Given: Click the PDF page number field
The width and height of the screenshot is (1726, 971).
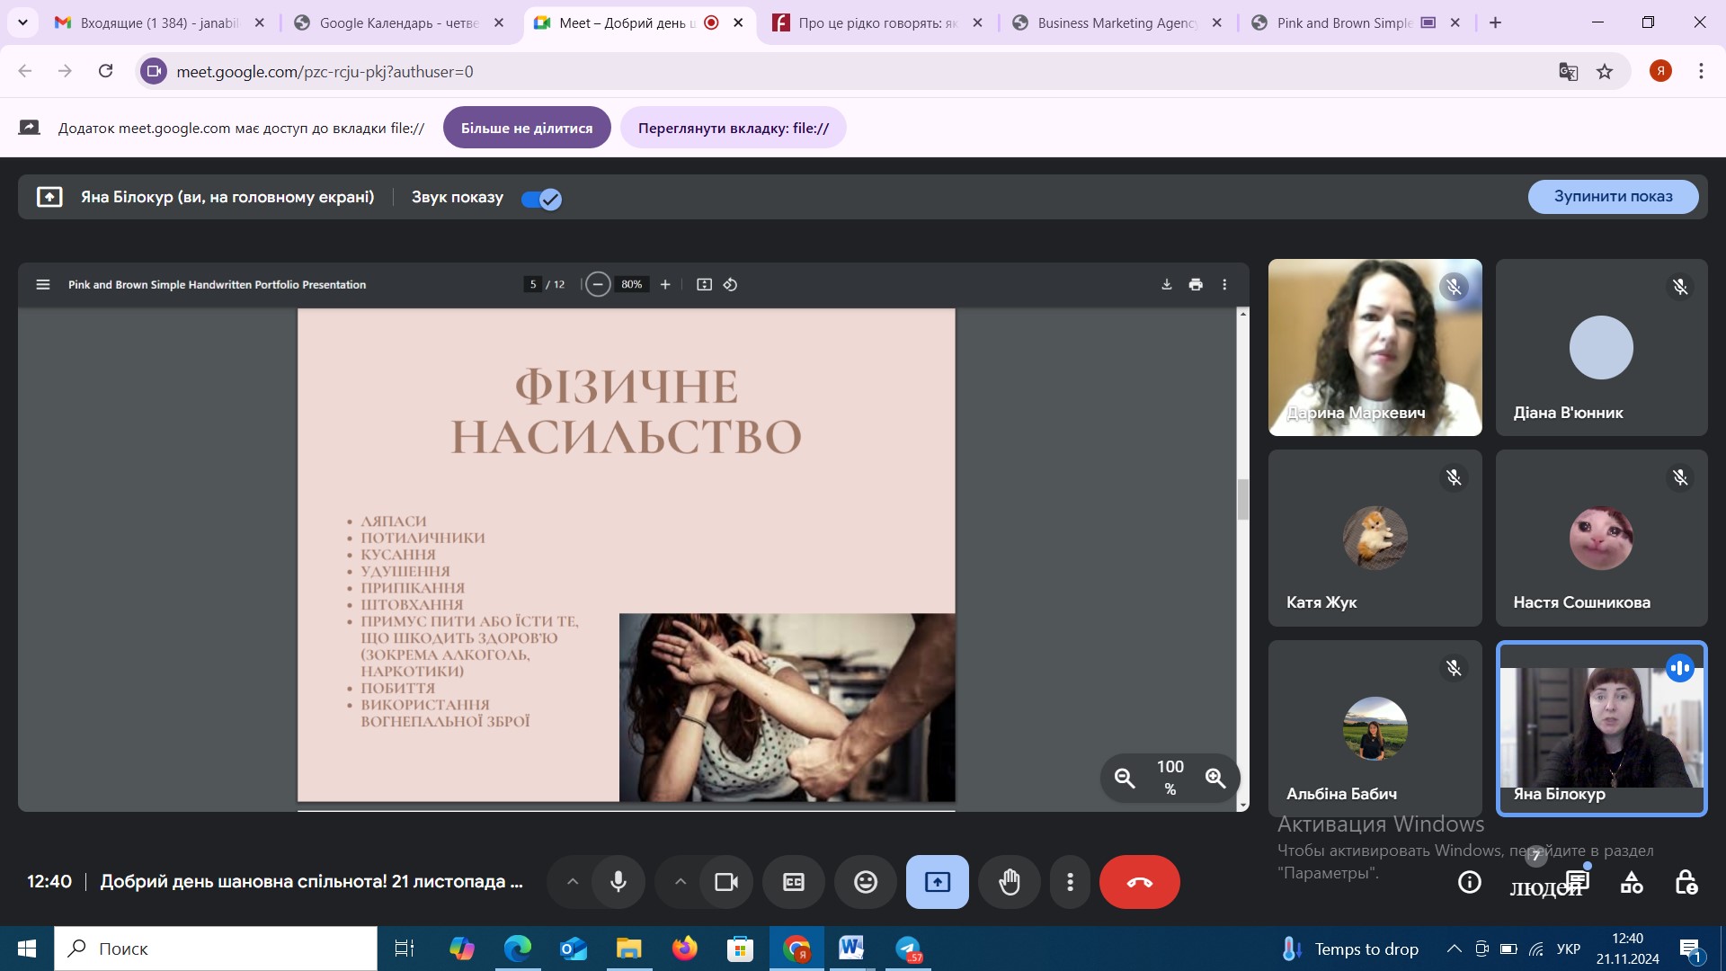Looking at the screenshot, I should coord(532,284).
